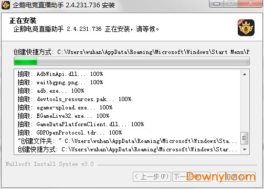Viewport: 264px width, 189px height.
Task: Minimize the installer window
Action: pyautogui.click(x=217, y=4)
